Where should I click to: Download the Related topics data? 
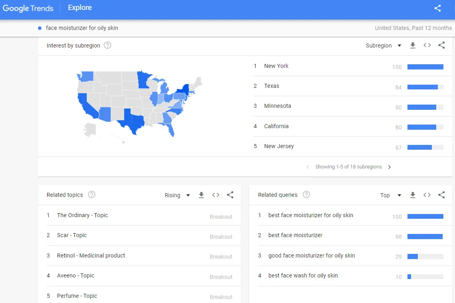[201, 195]
